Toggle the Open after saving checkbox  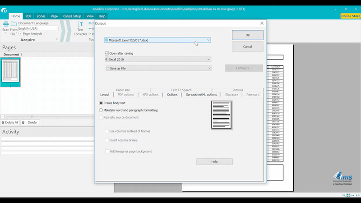point(106,53)
